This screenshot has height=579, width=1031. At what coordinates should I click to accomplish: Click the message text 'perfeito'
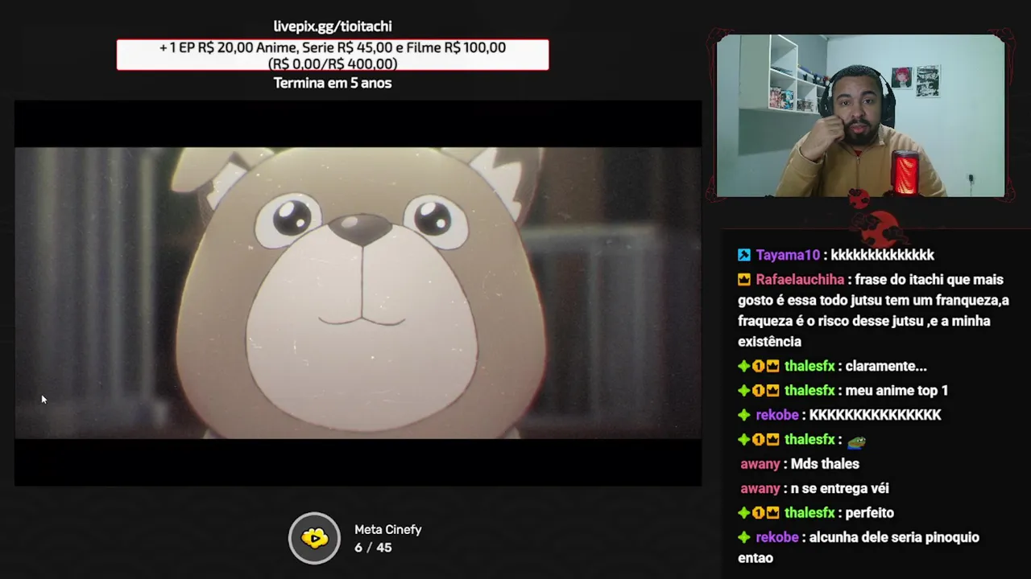(x=870, y=513)
